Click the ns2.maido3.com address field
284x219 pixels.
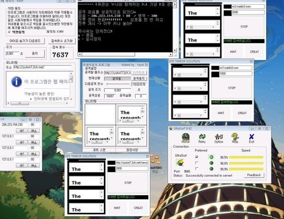click(x=248, y=7)
